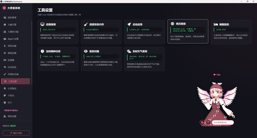Viewport: 257px width, 138px height.
Task: Click the weather icon on 实时天气查询 card
Action: click(129, 51)
